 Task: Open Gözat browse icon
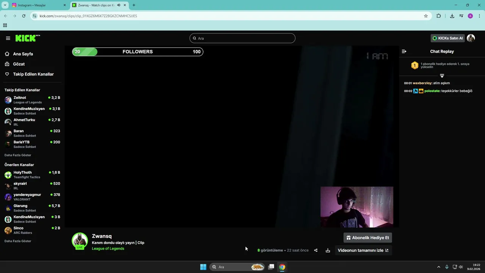[x=7, y=64]
